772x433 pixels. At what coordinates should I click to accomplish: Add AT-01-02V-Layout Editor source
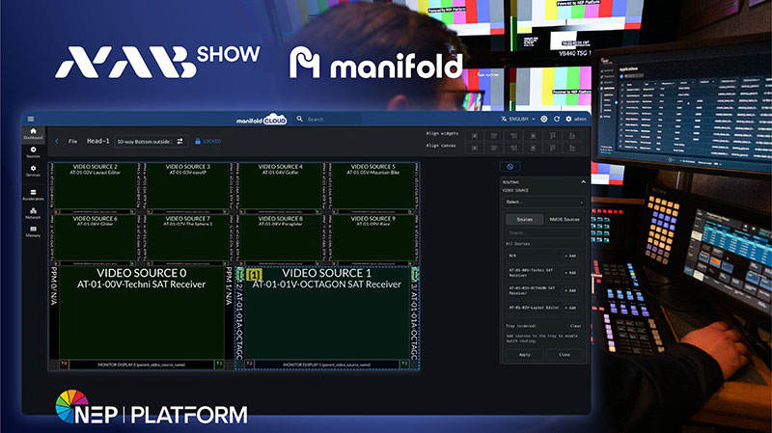click(x=570, y=308)
